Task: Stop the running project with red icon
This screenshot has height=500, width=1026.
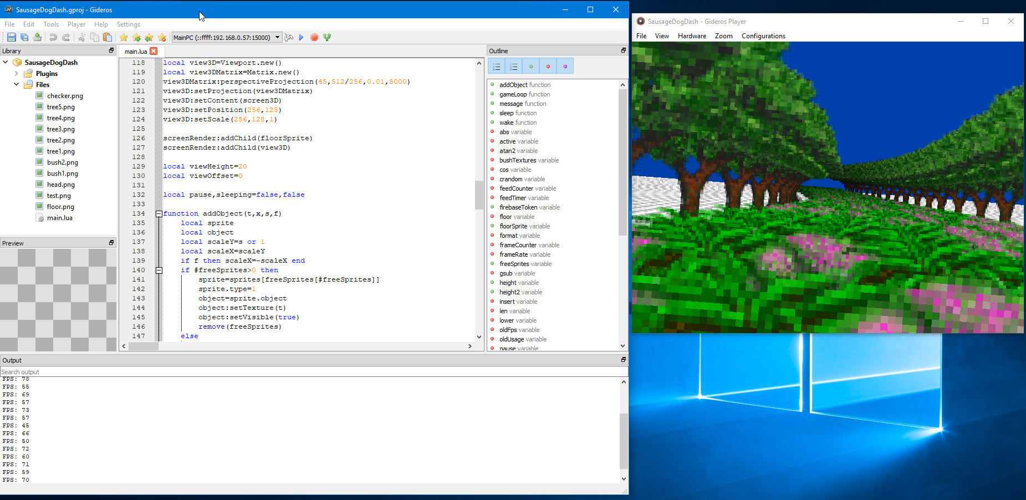Action: coord(314,37)
